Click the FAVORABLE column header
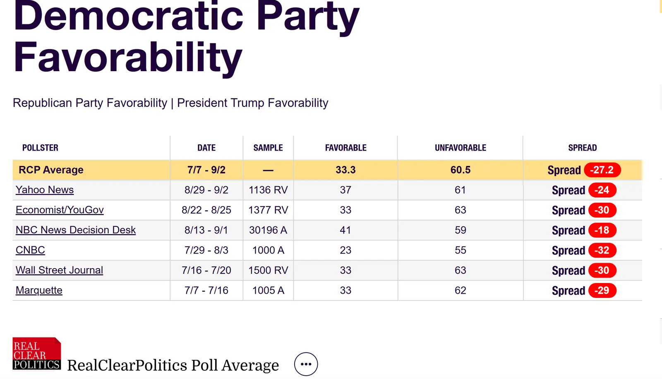This screenshot has width=662, height=379. (345, 148)
